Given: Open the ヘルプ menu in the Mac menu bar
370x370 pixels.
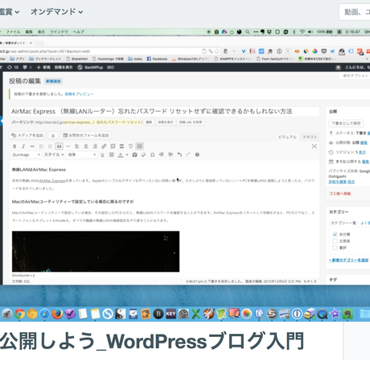Looking at the screenshot, I should 79,31.
